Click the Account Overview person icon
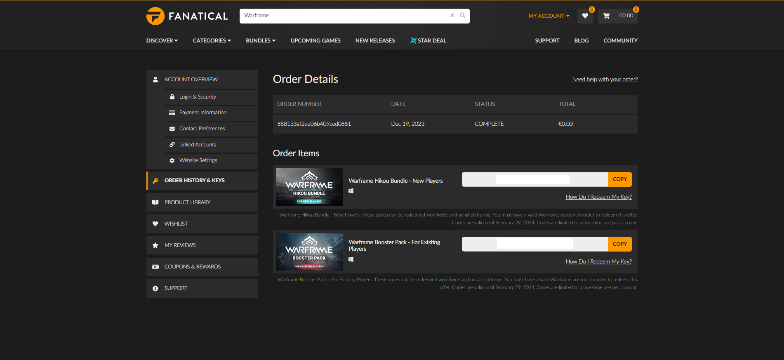The height and width of the screenshot is (360, 784). pyautogui.click(x=155, y=80)
